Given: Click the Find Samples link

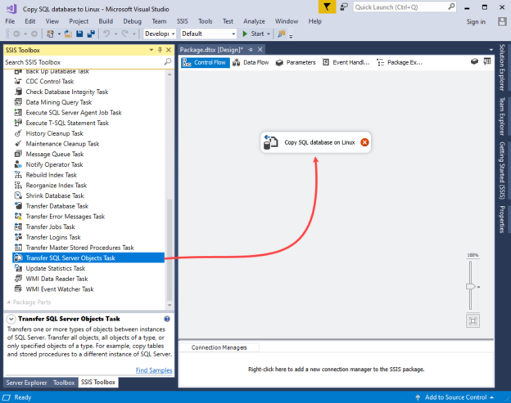Looking at the screenshot, I should [154, 370].
